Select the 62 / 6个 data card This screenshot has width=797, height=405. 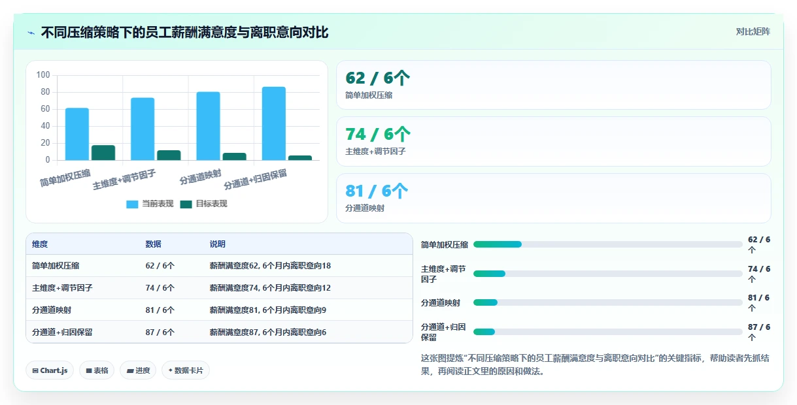click(x=553, y=85)
